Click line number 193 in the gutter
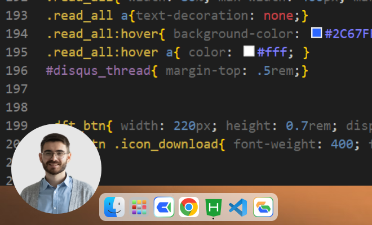The width and height of the screenshot is (372, 225). click(16, 15)
